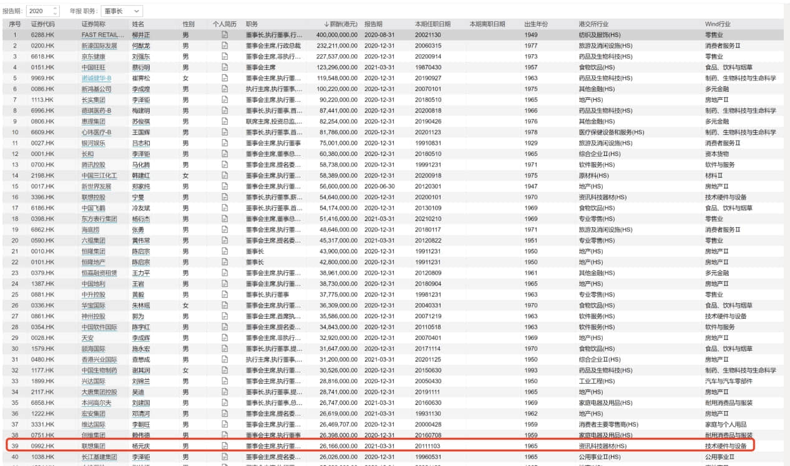
Task: Select stock code 6288.HK
Action: tap(42, 35)
